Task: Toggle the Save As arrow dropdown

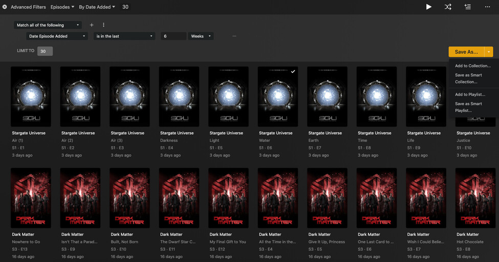Action: pos(489,52)
